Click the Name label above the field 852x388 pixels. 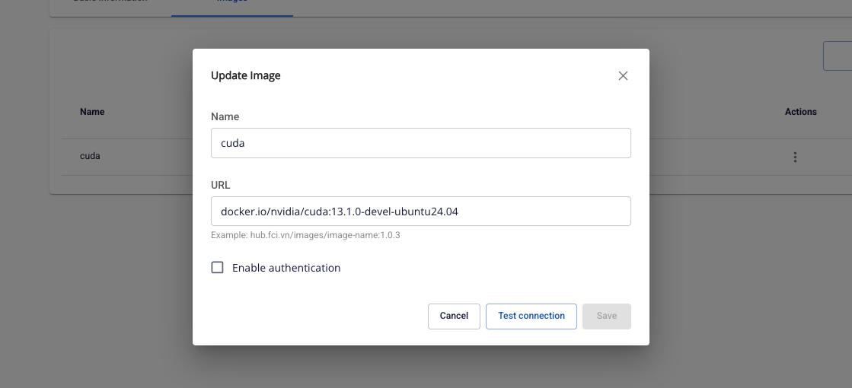coord(225,116)
